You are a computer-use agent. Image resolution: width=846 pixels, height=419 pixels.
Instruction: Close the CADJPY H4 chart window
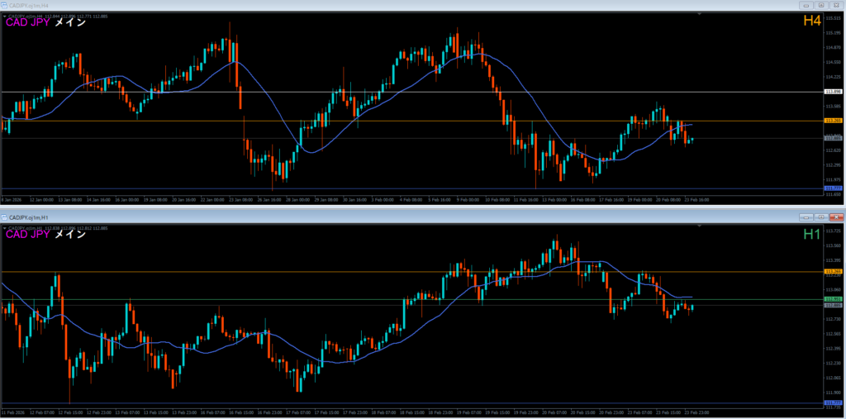(x=836, y=5)
